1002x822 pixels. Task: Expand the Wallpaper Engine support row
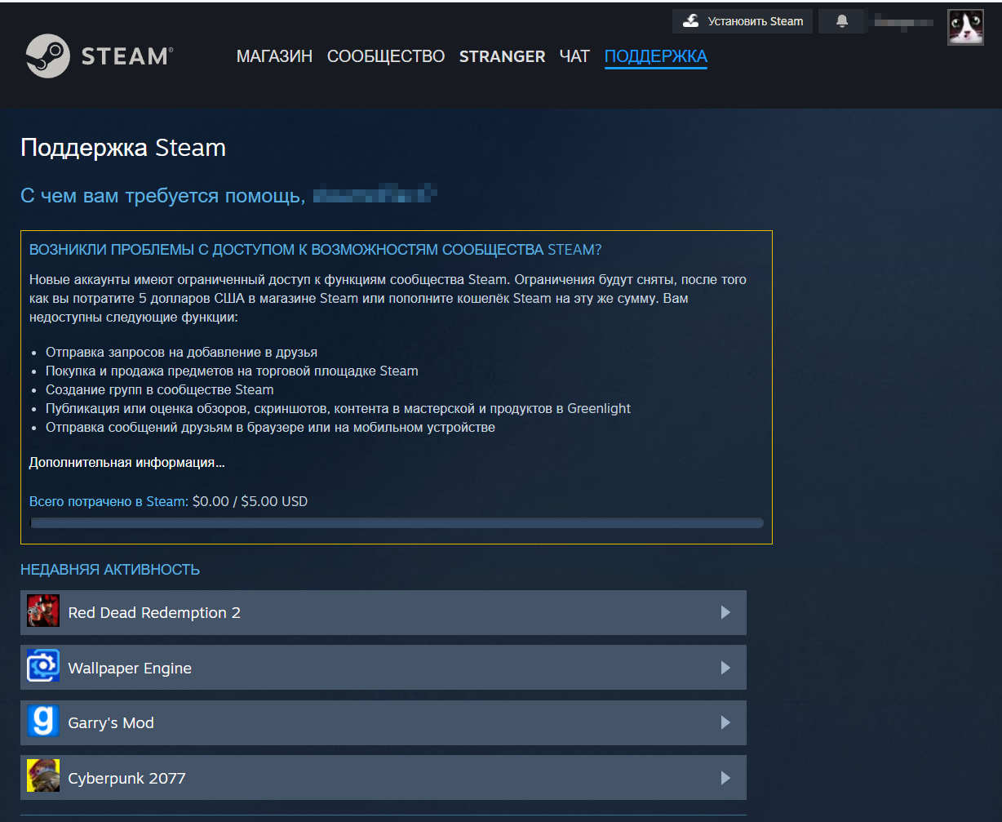725,666
